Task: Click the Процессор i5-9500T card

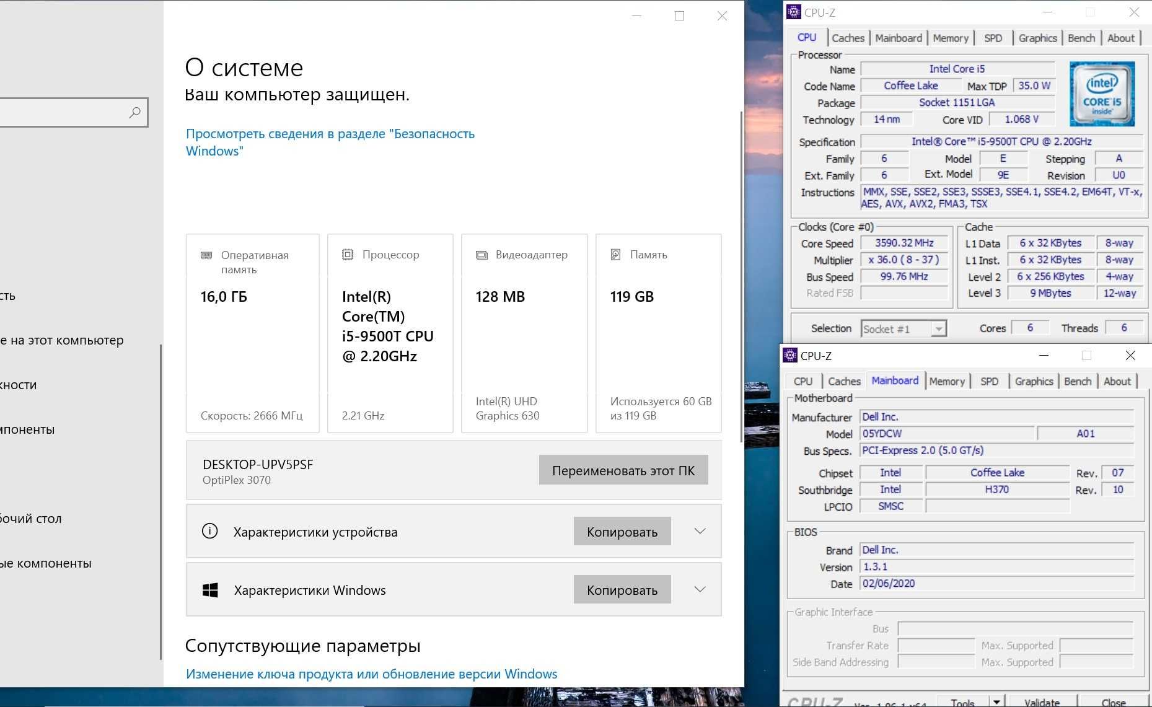Action: coord(390,333)
